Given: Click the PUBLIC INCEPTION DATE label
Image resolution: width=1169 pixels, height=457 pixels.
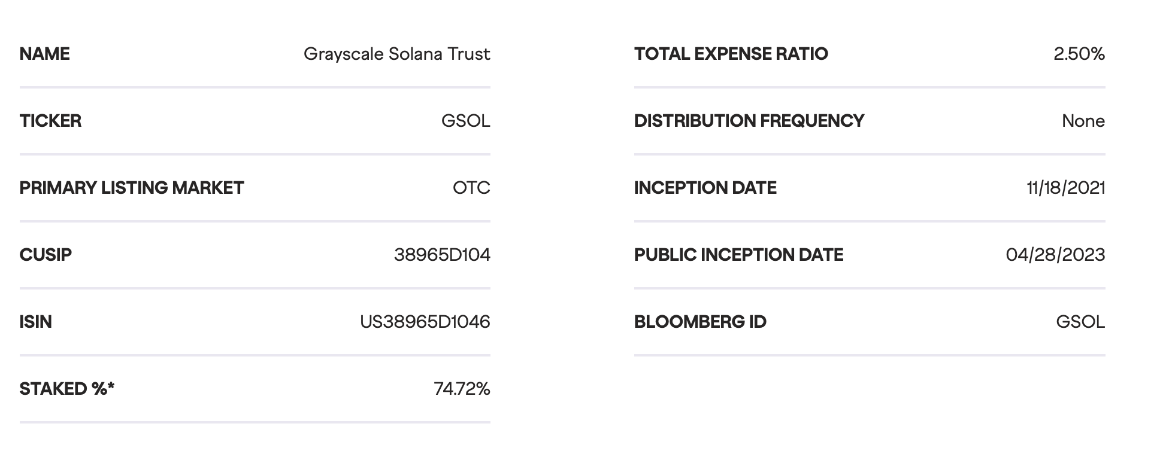Looking at the screenshot, I should coord(738,255).
